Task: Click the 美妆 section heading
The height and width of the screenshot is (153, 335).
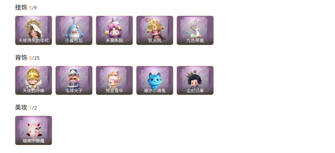Action: point(21,108)
